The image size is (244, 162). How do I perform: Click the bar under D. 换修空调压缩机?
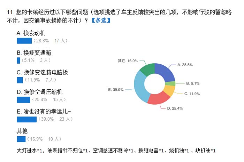(23, 100)
